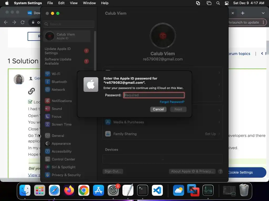Open the Accessibility icon in sidebar
The height and width of the screenshot is (201, 269).
coord(48,152)
